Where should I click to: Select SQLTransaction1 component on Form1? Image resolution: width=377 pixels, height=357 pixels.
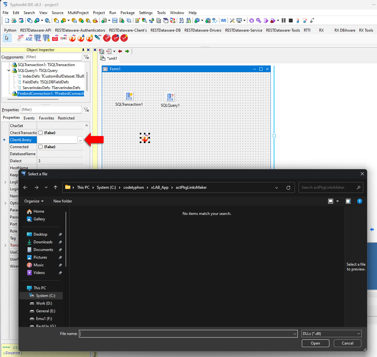pos(129,96)
